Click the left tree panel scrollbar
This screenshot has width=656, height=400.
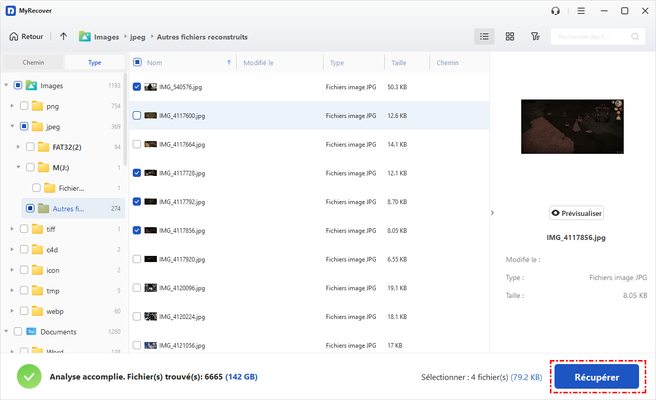coord(126,118)
